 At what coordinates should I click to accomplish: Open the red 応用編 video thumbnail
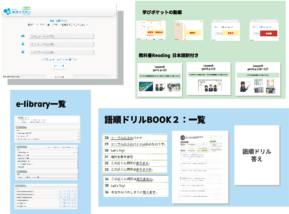(263, 30)
